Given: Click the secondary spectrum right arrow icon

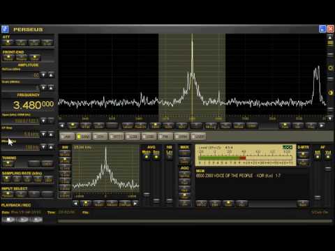Looking at the screenshot, I should click(x=135, y=204).
